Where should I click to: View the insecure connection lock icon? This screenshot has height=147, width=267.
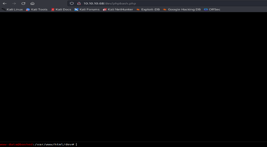[79, 3]
